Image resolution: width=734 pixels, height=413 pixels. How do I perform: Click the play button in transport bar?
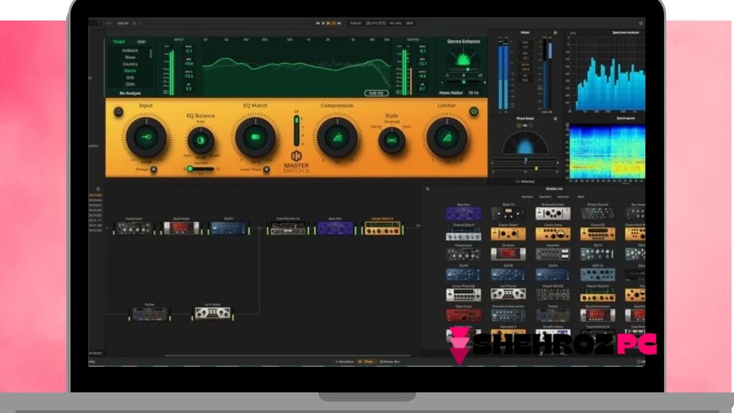pos(327,23)
